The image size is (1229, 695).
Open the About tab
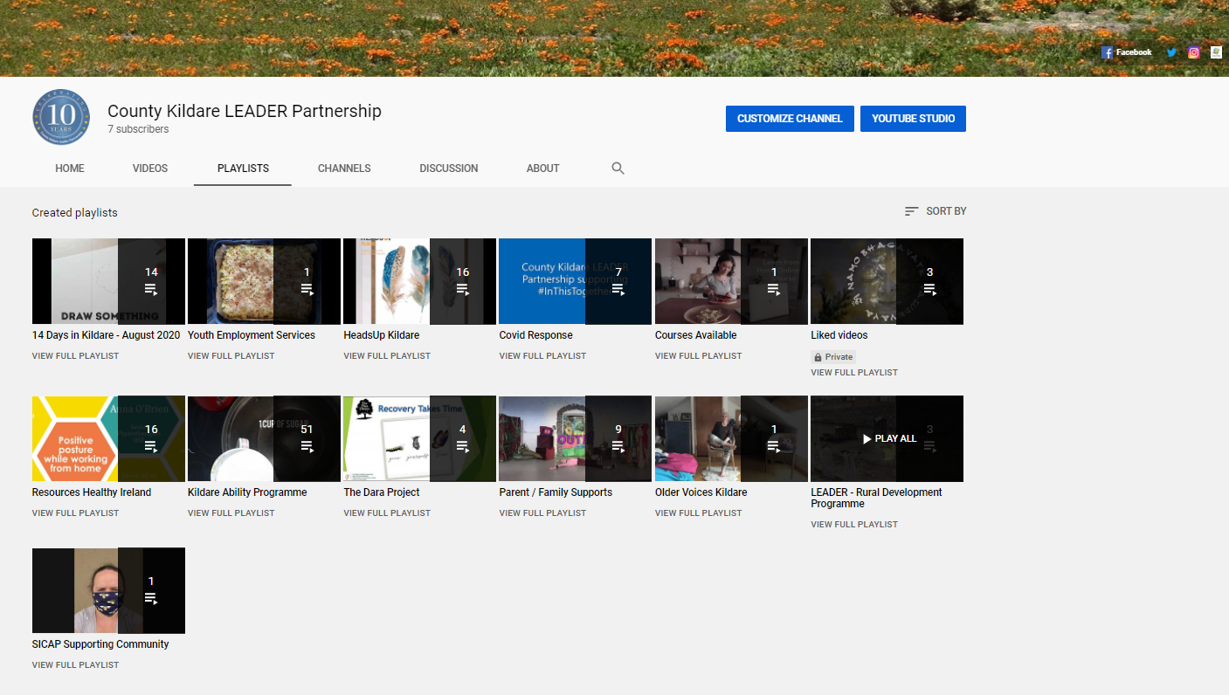542,169
